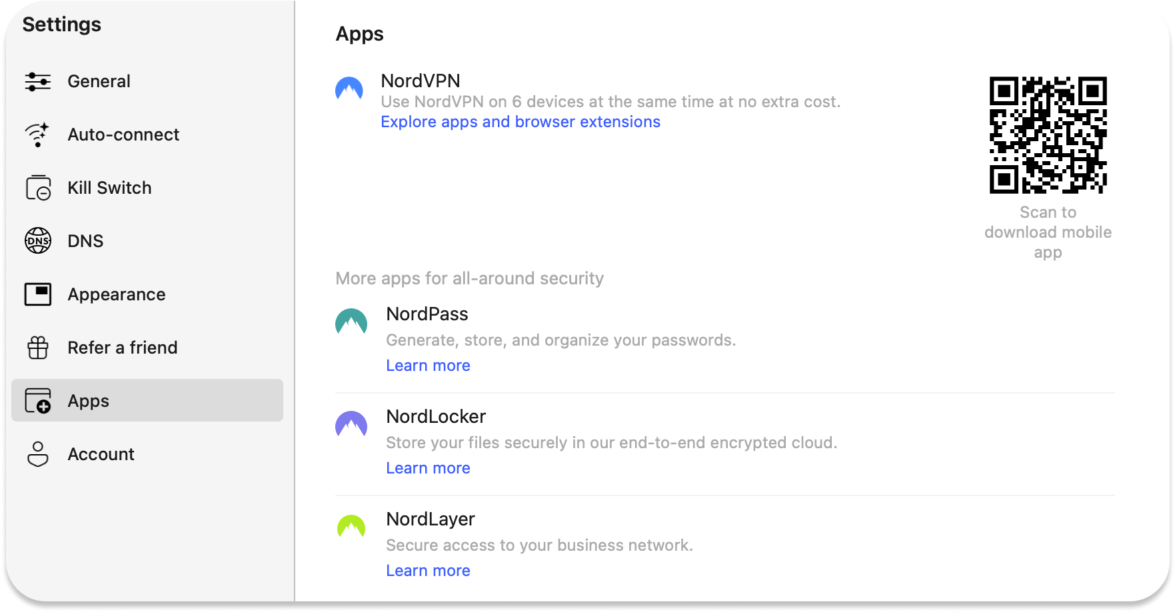The width and height of the screenshot is (1175, 612).
Task: Click the General sliders icon
Action: point(38,81)
